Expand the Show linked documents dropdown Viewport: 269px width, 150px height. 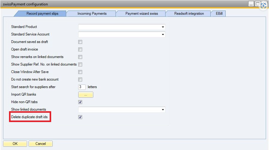point(163,110)
